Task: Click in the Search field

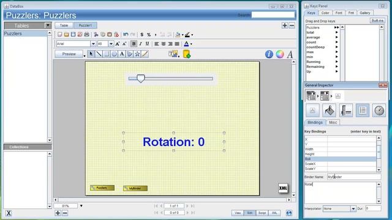Action: [273, 15]
